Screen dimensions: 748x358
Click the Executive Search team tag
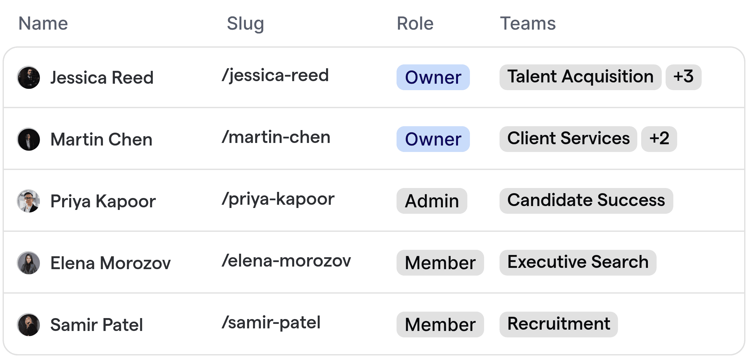[578, 262]
